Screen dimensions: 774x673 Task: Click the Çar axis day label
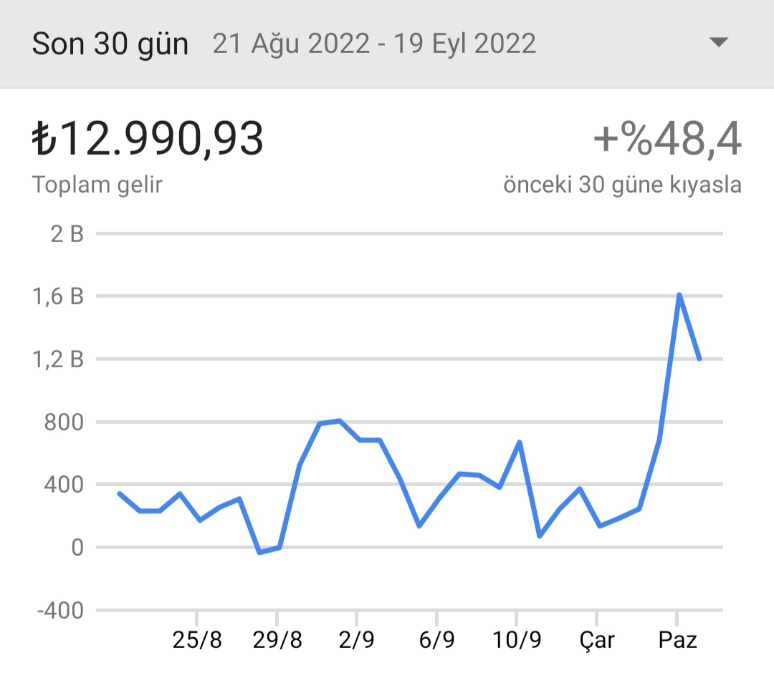coord(597,641)
